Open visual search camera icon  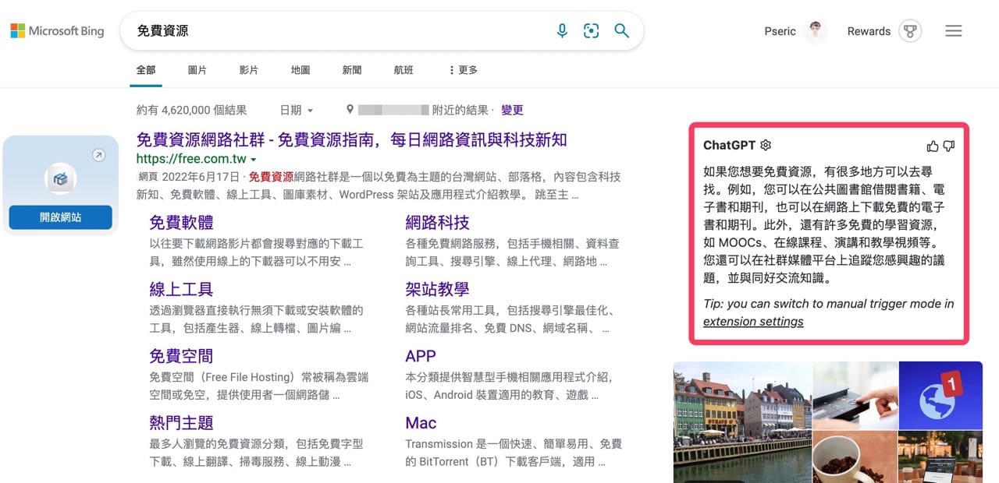pos(592,31)
